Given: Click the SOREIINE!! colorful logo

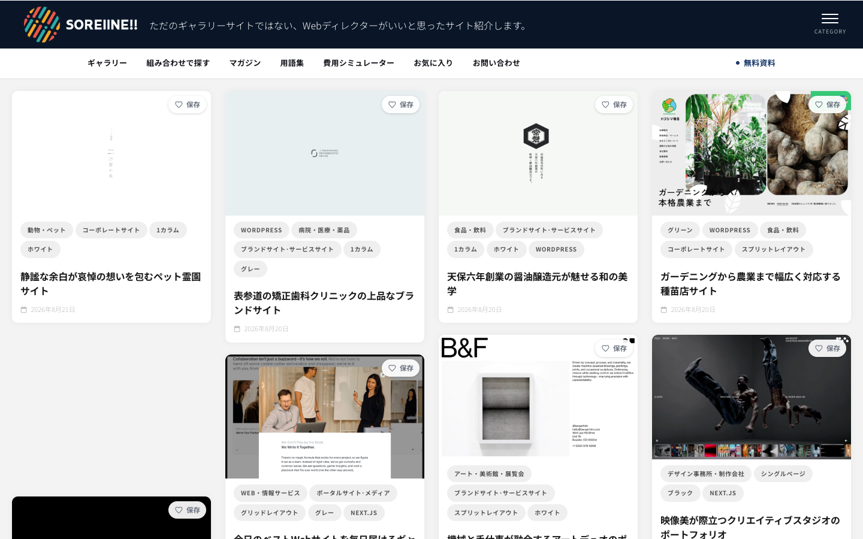Looking at the screenshot, I should coord(81,25).
